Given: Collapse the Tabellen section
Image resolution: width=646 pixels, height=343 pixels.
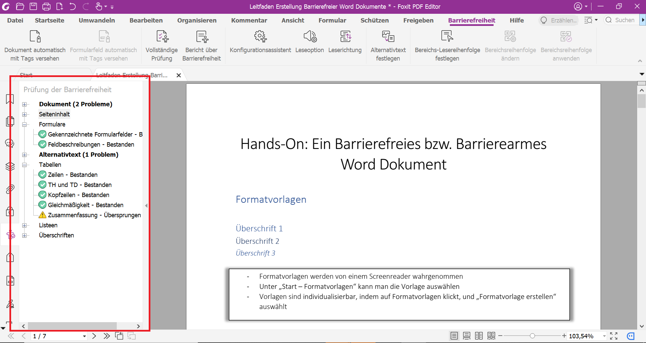Looking at the screenshot, I should pyautogui.click(x=25, y=165).
